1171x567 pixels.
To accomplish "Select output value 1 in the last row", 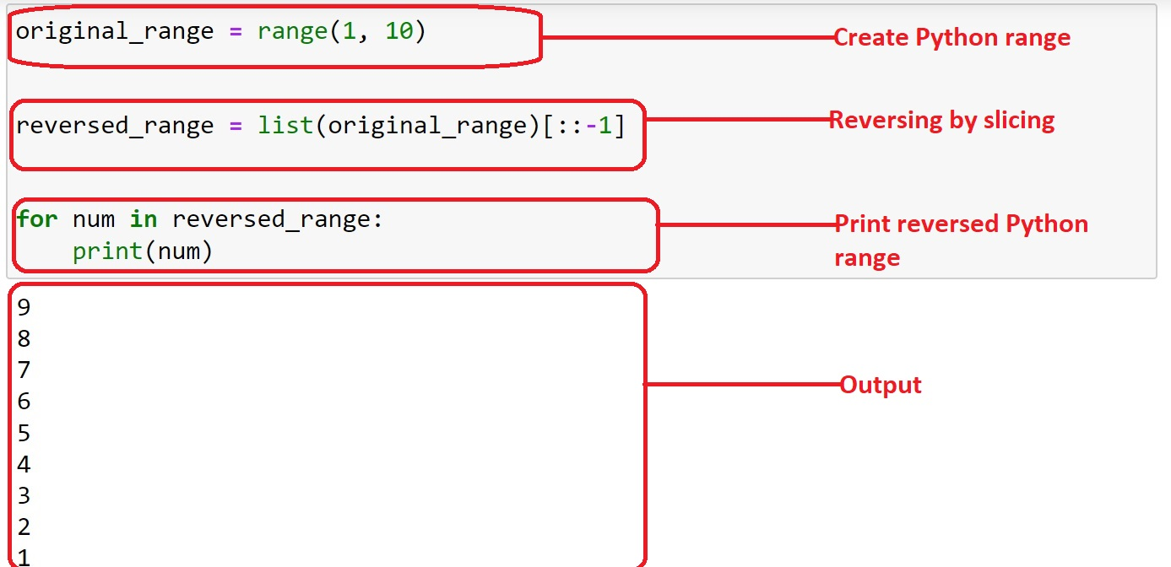I will click(24, 557).
